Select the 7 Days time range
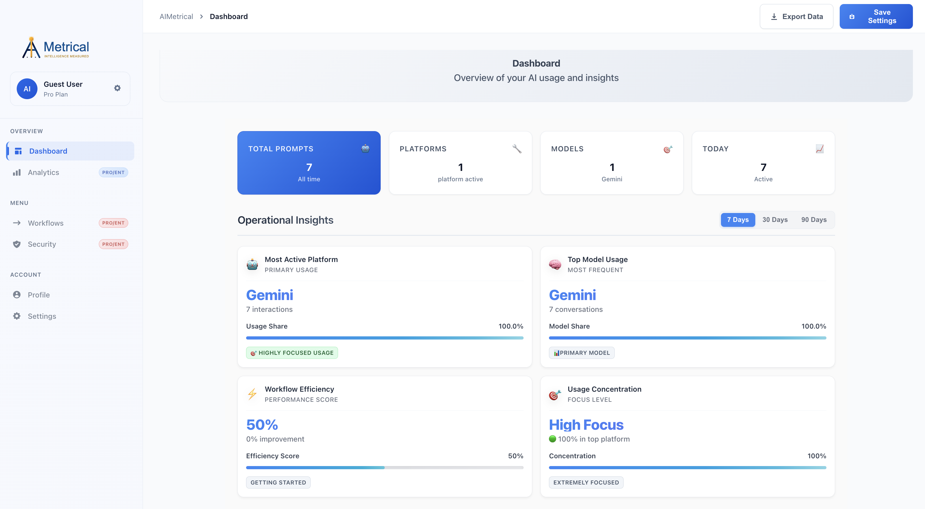The width and height of the screenshot is (925, 509). click(738, 219)
